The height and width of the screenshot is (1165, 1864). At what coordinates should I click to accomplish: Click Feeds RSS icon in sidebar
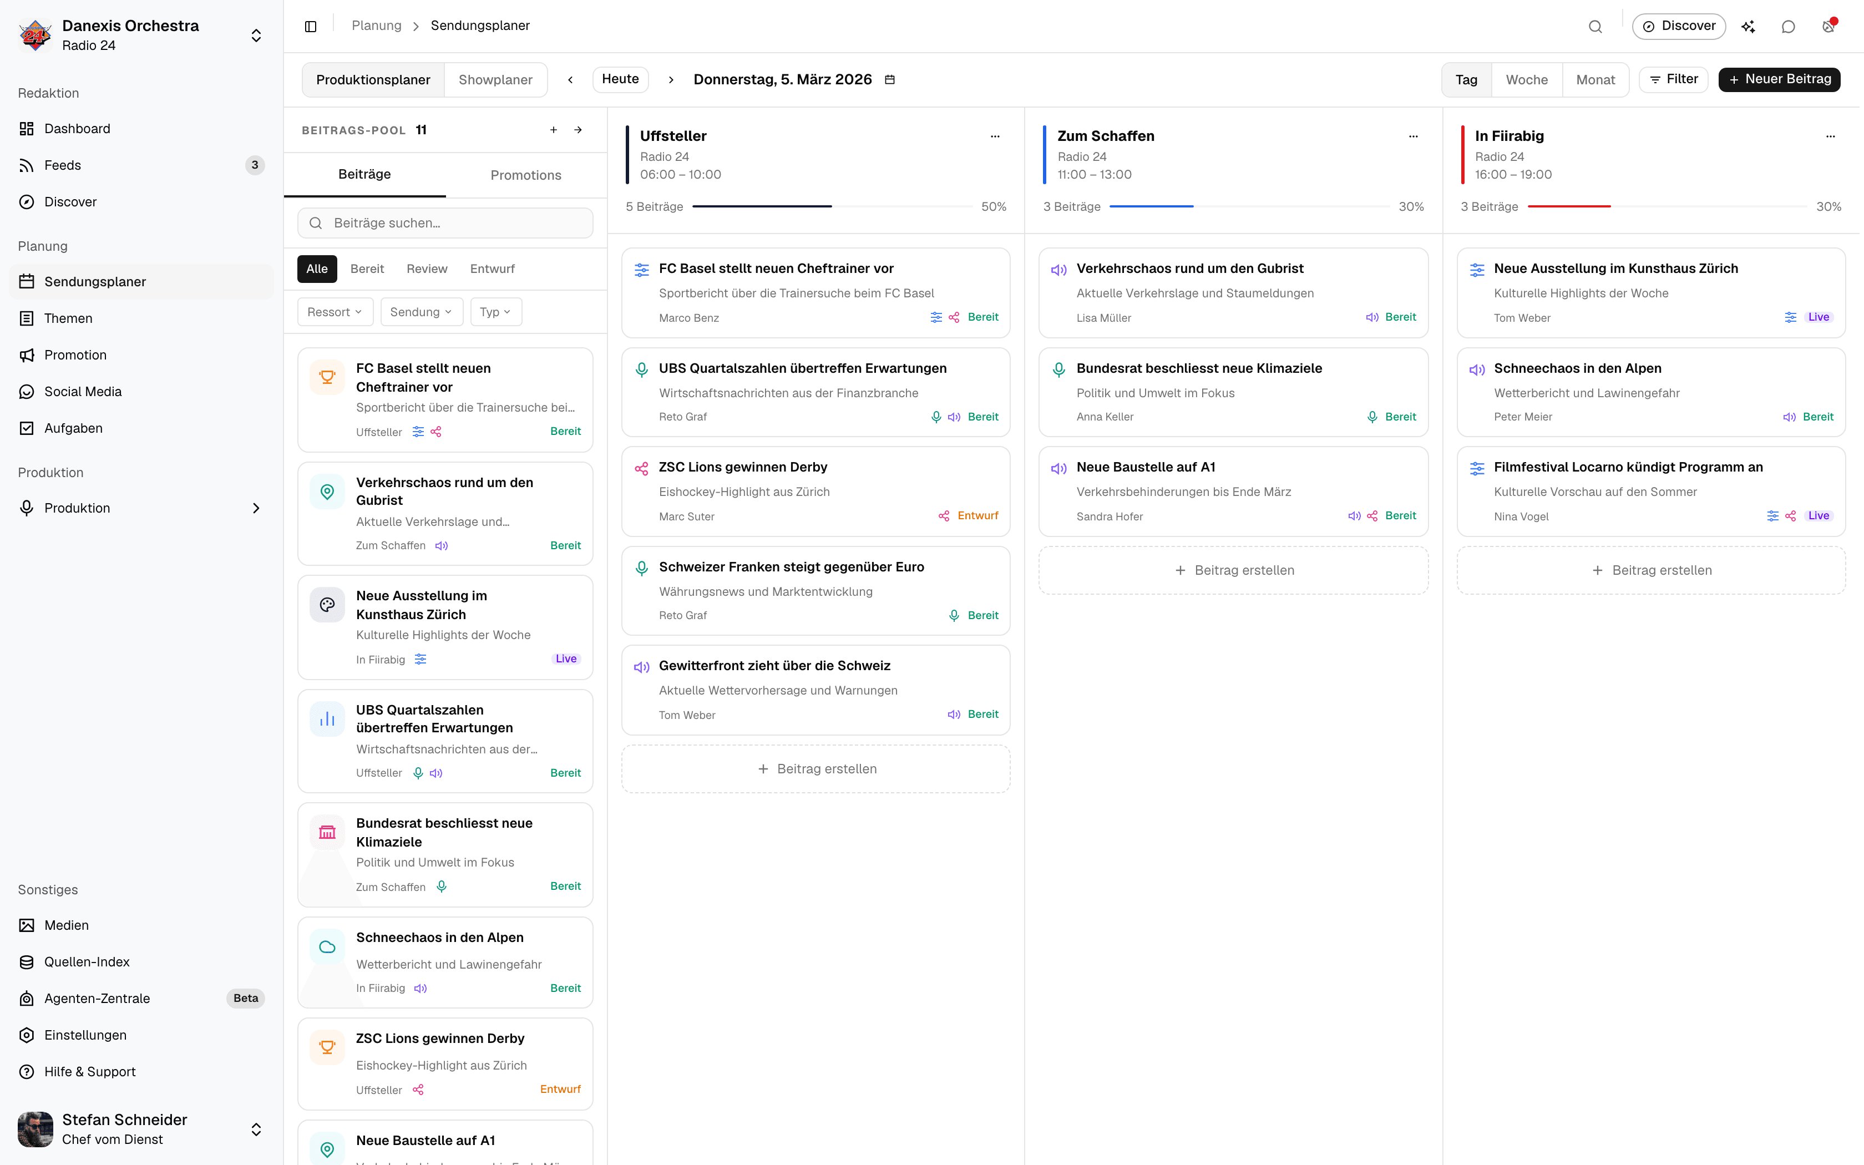(x=27, y=165)
